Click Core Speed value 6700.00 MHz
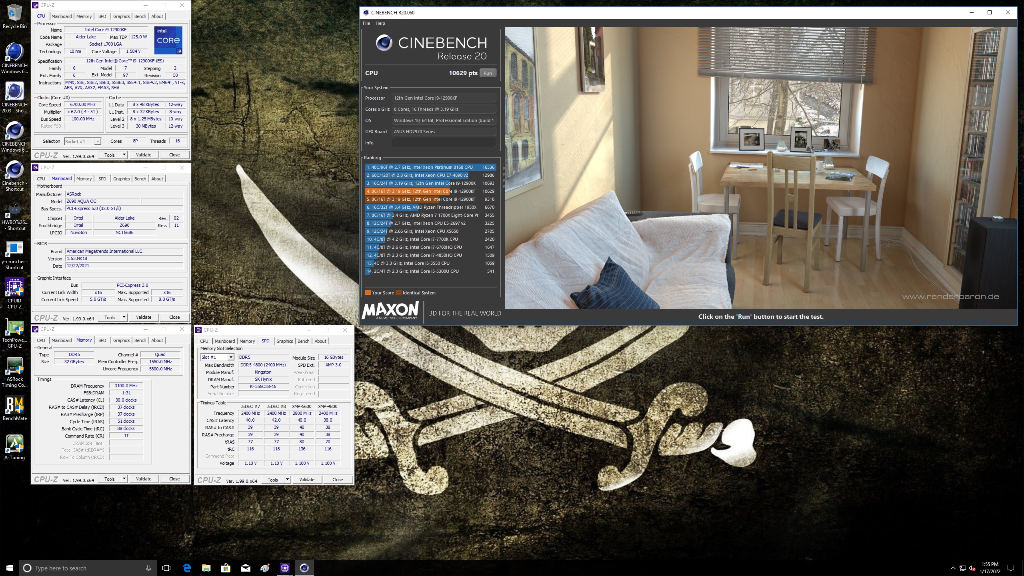Image resolution: width=1024 pixels, height=576 pixels. click(83, 104)
